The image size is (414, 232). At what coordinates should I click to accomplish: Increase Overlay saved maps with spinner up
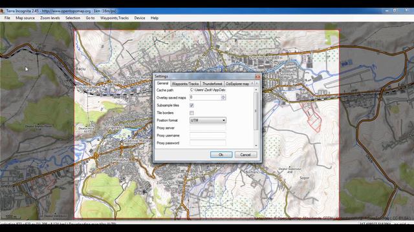(x=223, y=96)
